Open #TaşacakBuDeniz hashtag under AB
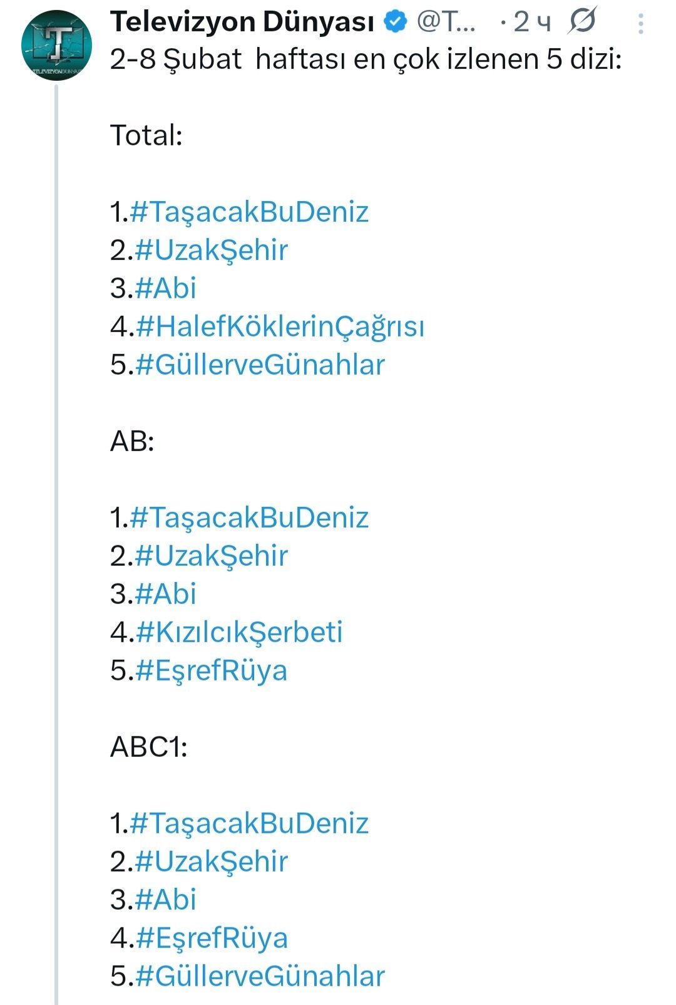The image size is (676, 1005). [249, 518]
